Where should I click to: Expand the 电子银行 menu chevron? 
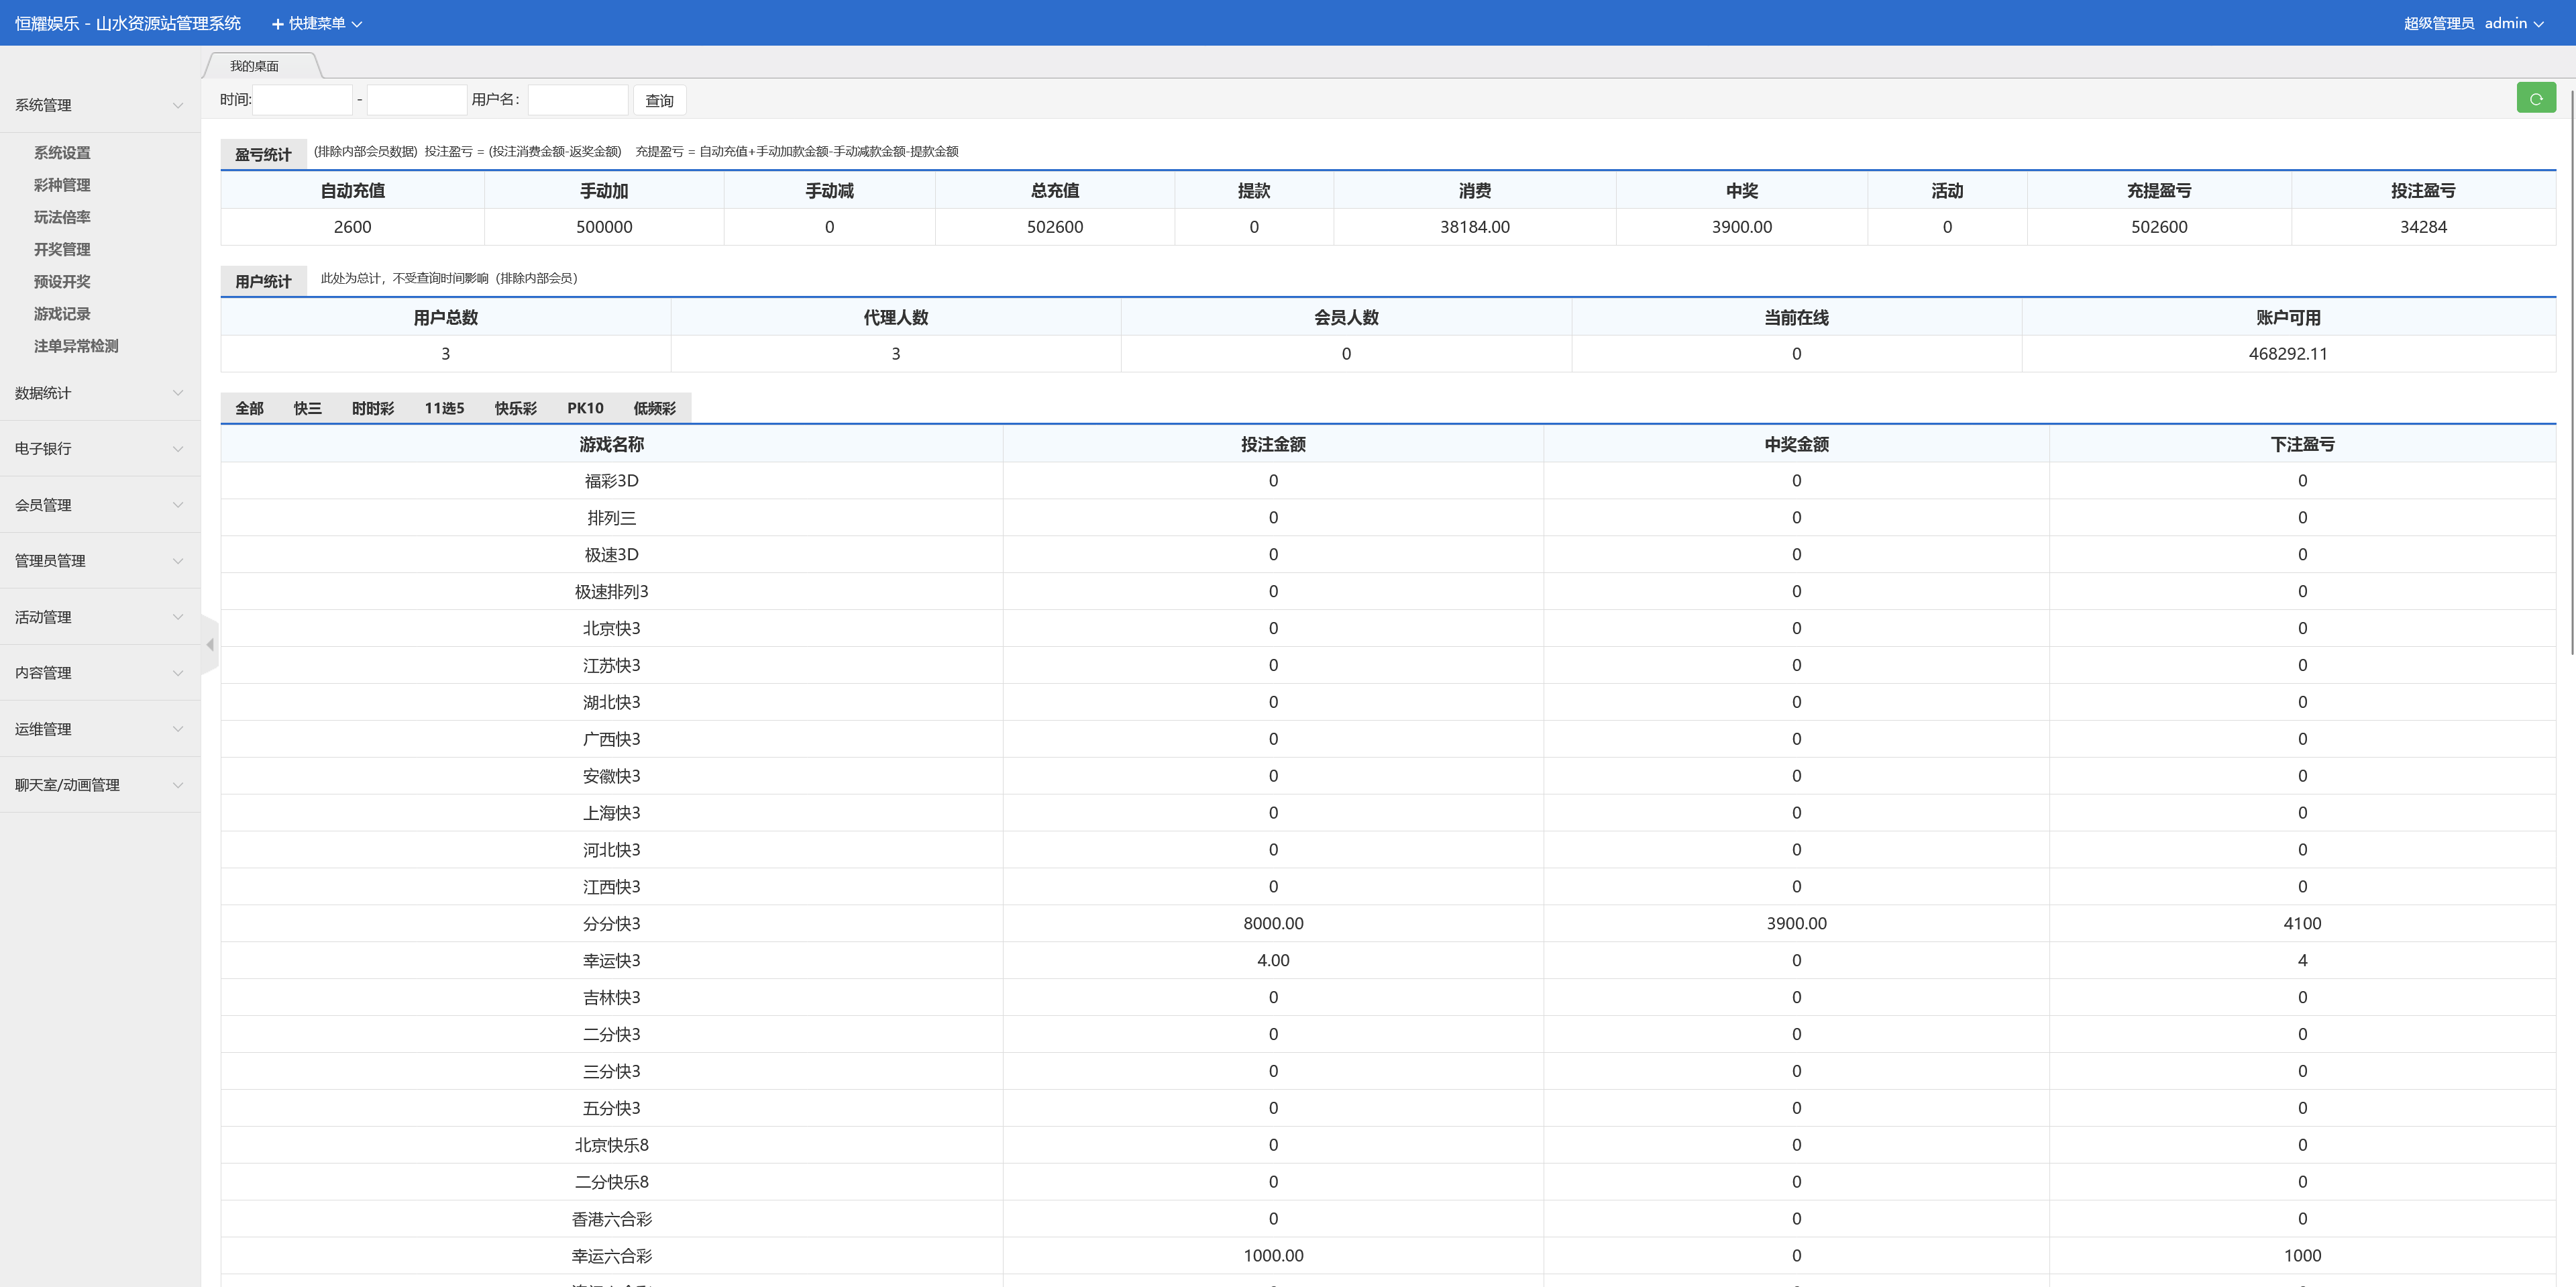point(178,449)
